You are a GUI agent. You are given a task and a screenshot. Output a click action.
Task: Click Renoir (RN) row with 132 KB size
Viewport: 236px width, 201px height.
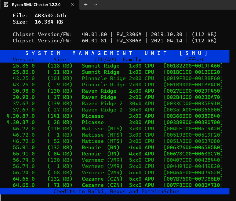115,147
